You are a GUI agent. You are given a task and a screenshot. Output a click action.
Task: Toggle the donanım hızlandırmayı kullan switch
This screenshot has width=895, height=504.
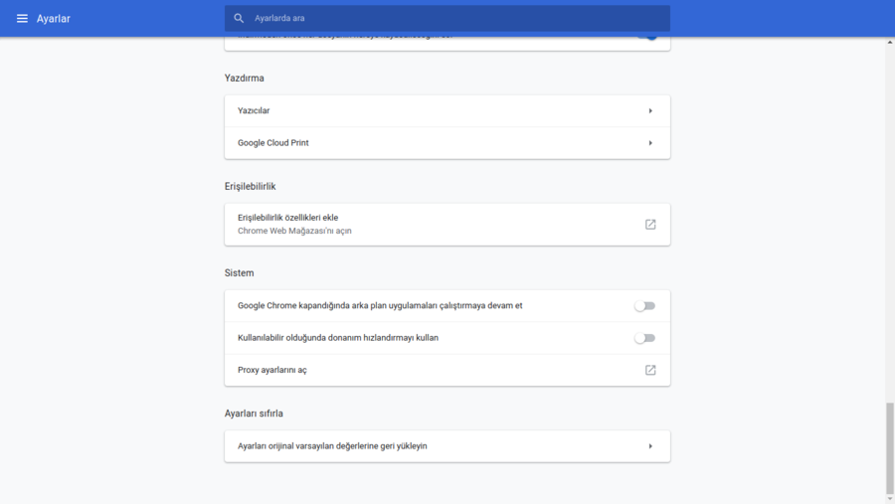tap(645, 338)
